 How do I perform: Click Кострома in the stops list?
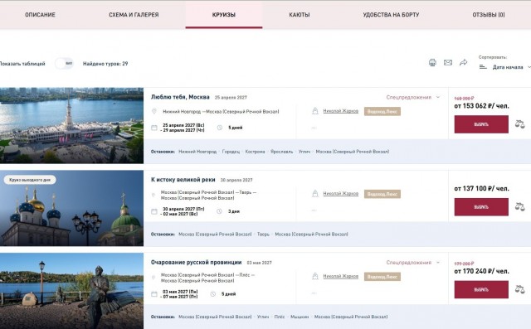click(255, 152)
